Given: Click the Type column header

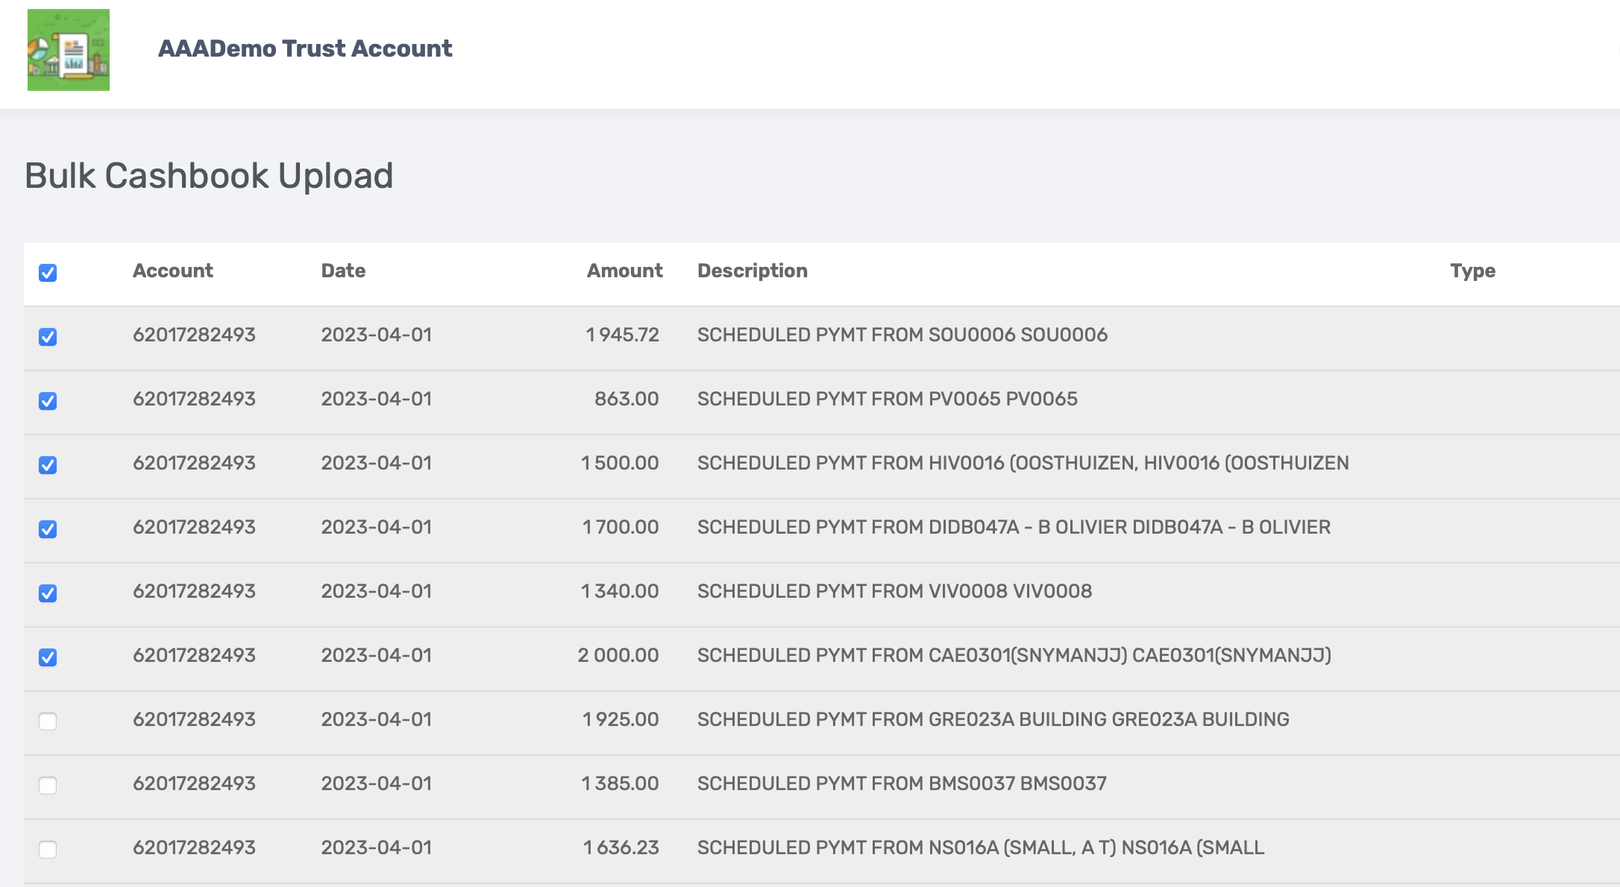Looking at the screenshot, I should (x=1472, y=271).
